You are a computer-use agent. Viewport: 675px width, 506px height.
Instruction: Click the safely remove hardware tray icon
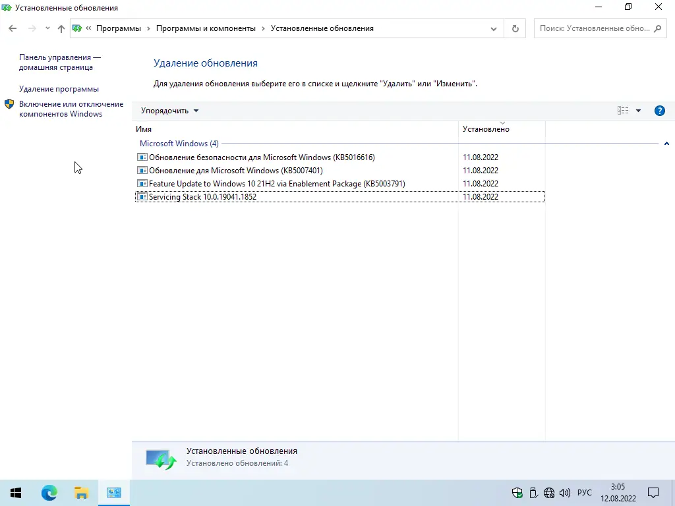[533, 493]
